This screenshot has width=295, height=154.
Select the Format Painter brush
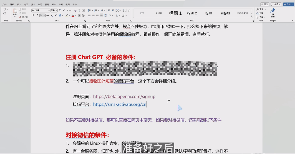(23, 17)
